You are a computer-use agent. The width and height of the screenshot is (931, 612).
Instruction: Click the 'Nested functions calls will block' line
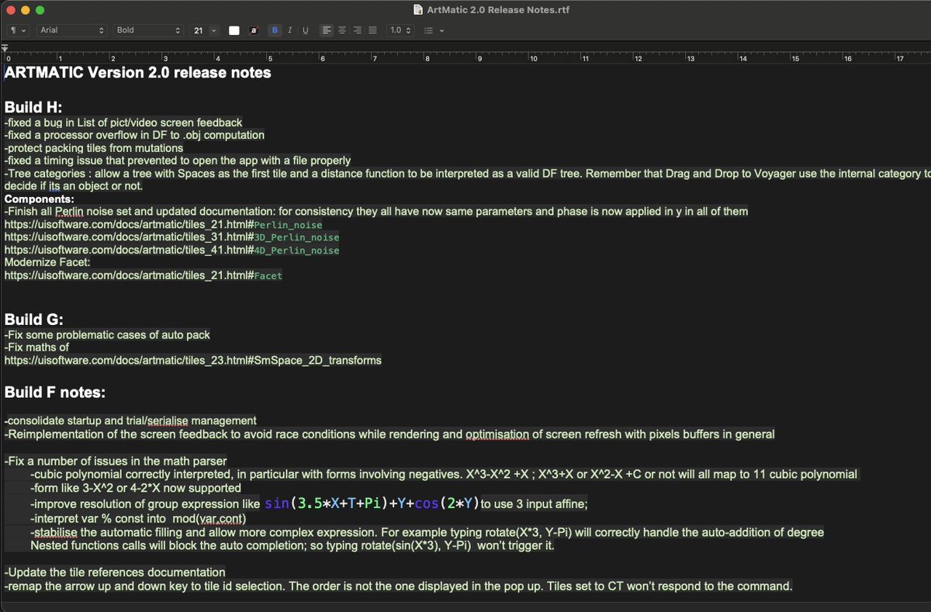click(292, 546)
